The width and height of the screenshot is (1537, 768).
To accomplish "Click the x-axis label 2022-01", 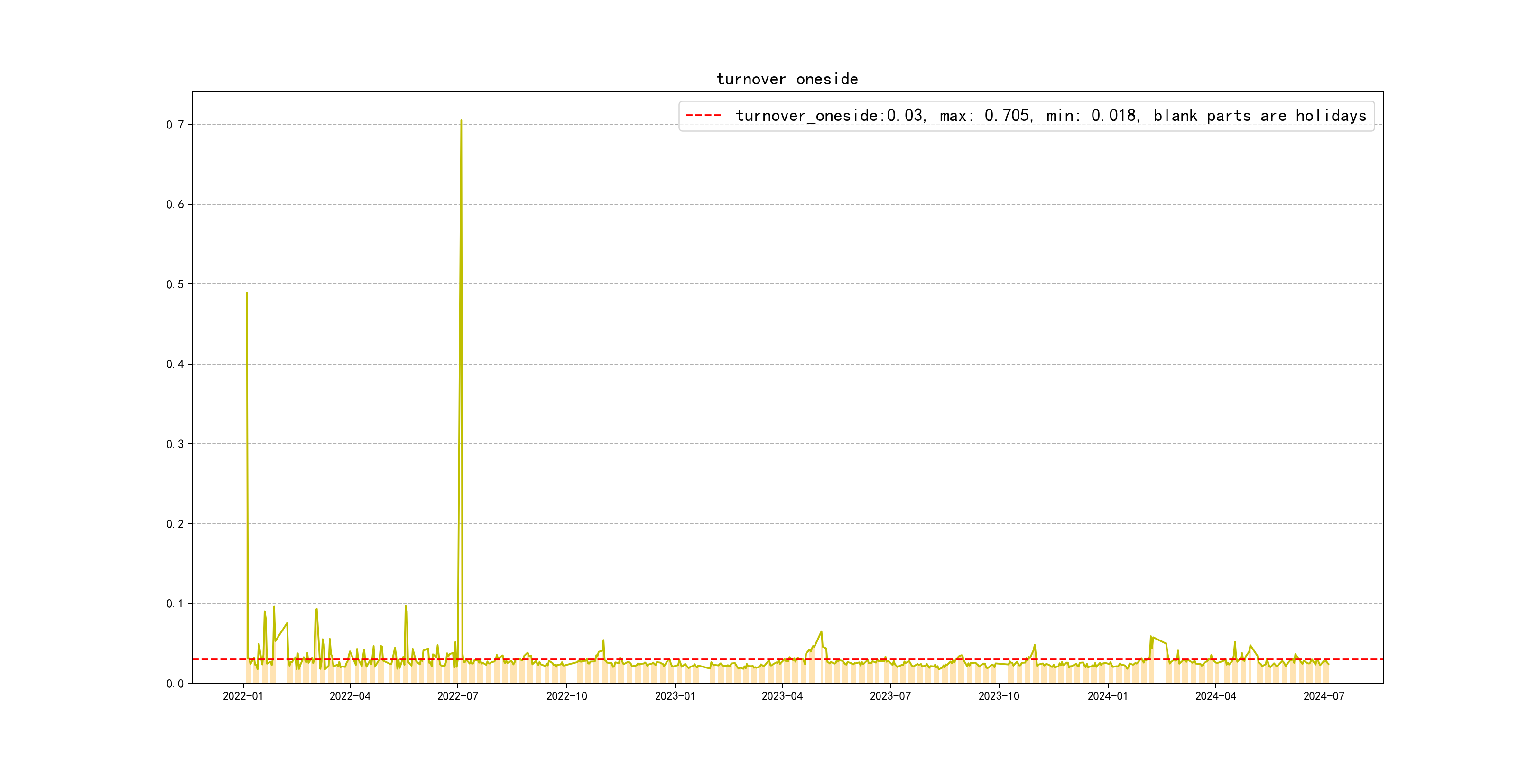I will [243, 696].
